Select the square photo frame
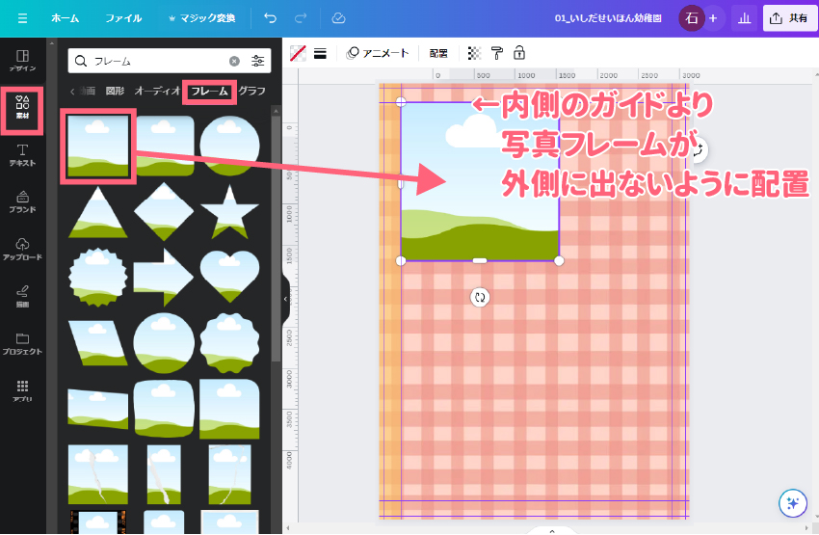Viewport: 819px width, 535px height. (x=97, y=146)
